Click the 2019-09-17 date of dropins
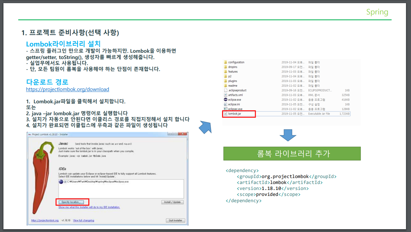 coord(293,67)
